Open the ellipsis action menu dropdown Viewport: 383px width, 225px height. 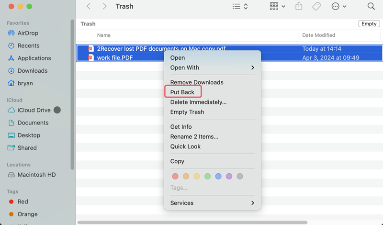click(x=339, y=7)
